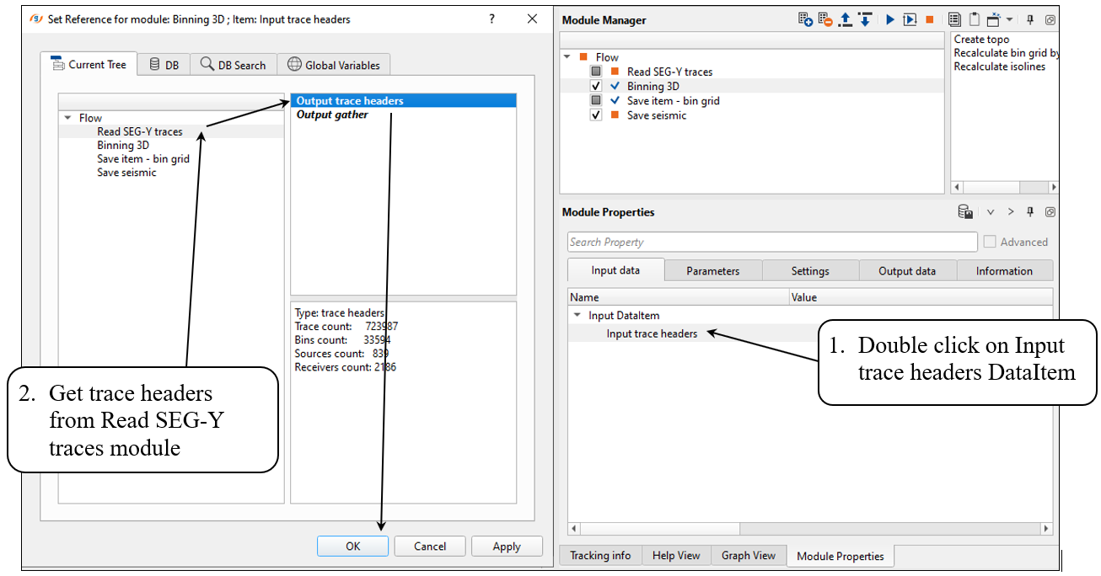Switch to the DB Search tab
This screenshot has height=576, width=1101.
(x=233, y=65)
